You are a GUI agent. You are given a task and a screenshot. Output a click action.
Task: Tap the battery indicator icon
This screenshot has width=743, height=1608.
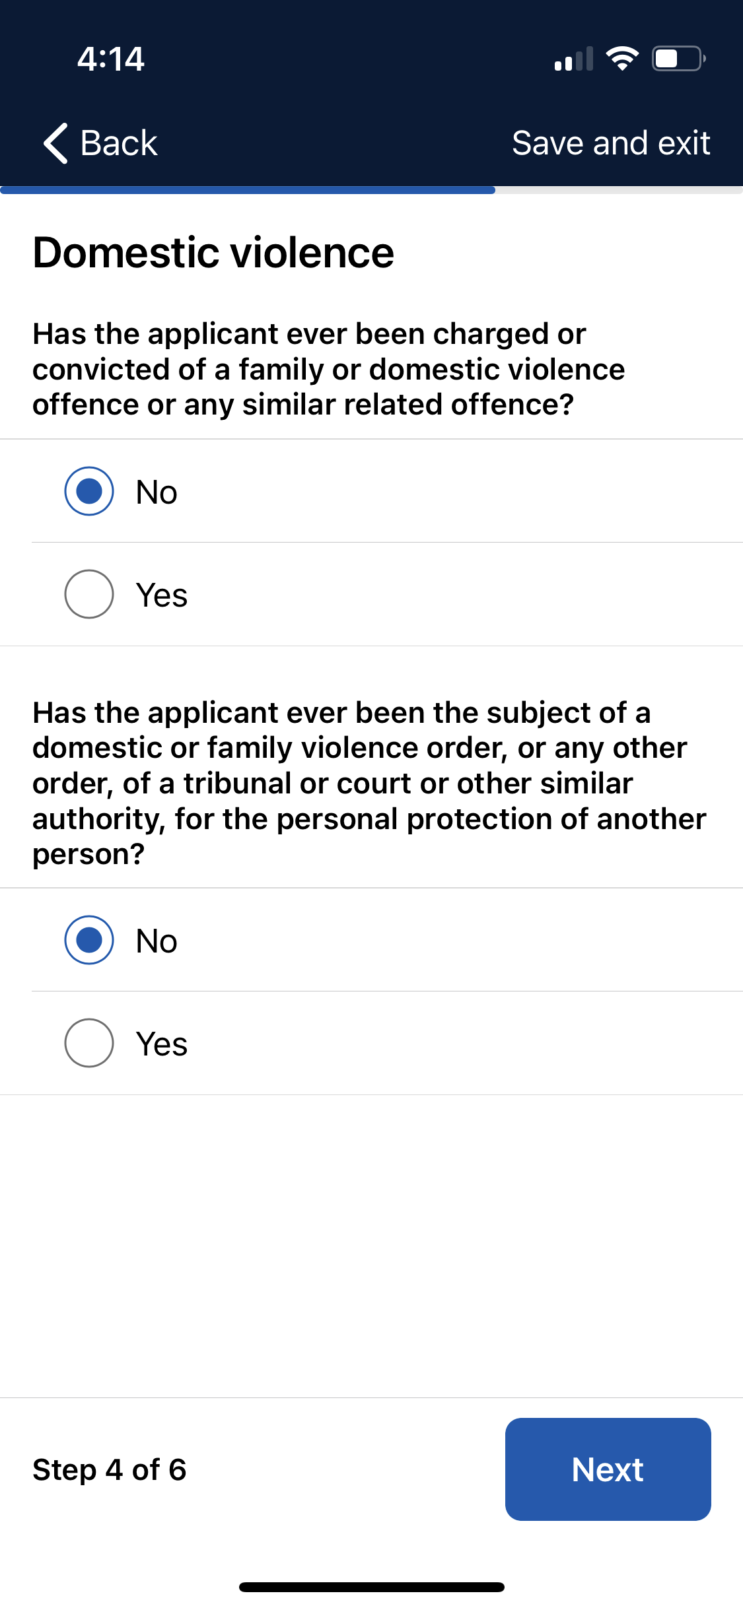(x=679, y=59)
